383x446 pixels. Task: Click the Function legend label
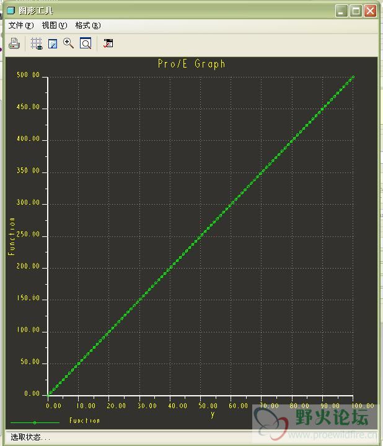85,421
